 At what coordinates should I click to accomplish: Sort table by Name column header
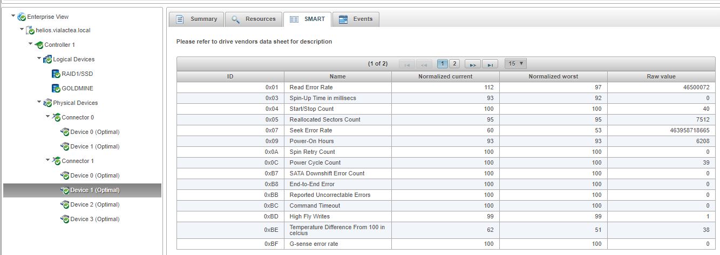coord(337,76)
